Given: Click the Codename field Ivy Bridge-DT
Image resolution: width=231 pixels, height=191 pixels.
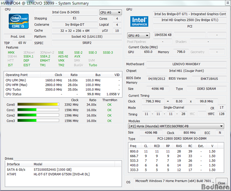Looking at the screenshot, I should 75,24.
